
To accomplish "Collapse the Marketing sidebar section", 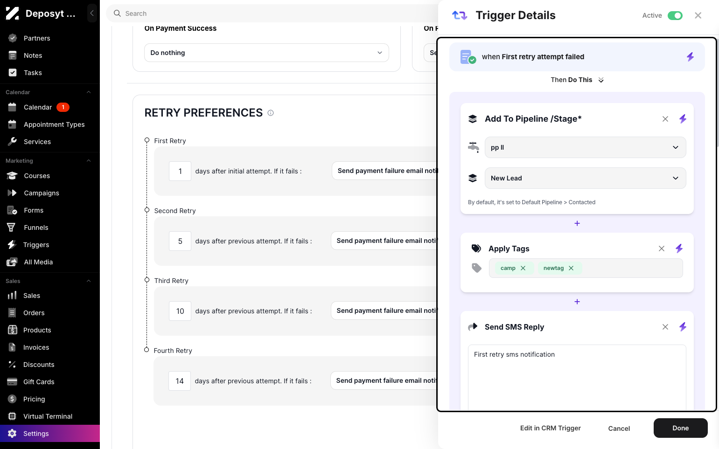I will tap(89, 161).
